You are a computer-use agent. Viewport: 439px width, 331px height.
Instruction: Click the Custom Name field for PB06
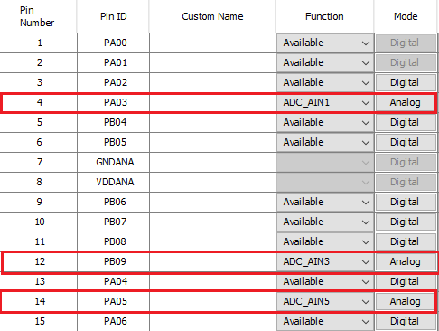(212, 202)
